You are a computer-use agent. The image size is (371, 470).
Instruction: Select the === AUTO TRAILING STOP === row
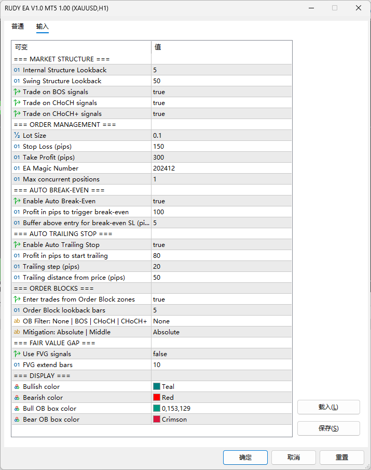click(152, 234)
